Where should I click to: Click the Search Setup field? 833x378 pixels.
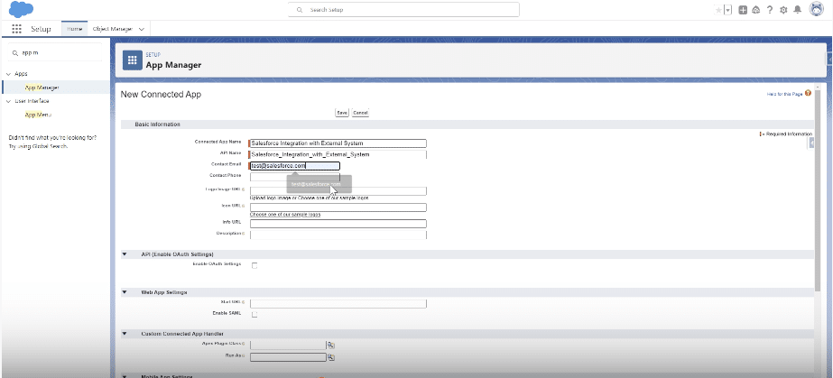403,10
